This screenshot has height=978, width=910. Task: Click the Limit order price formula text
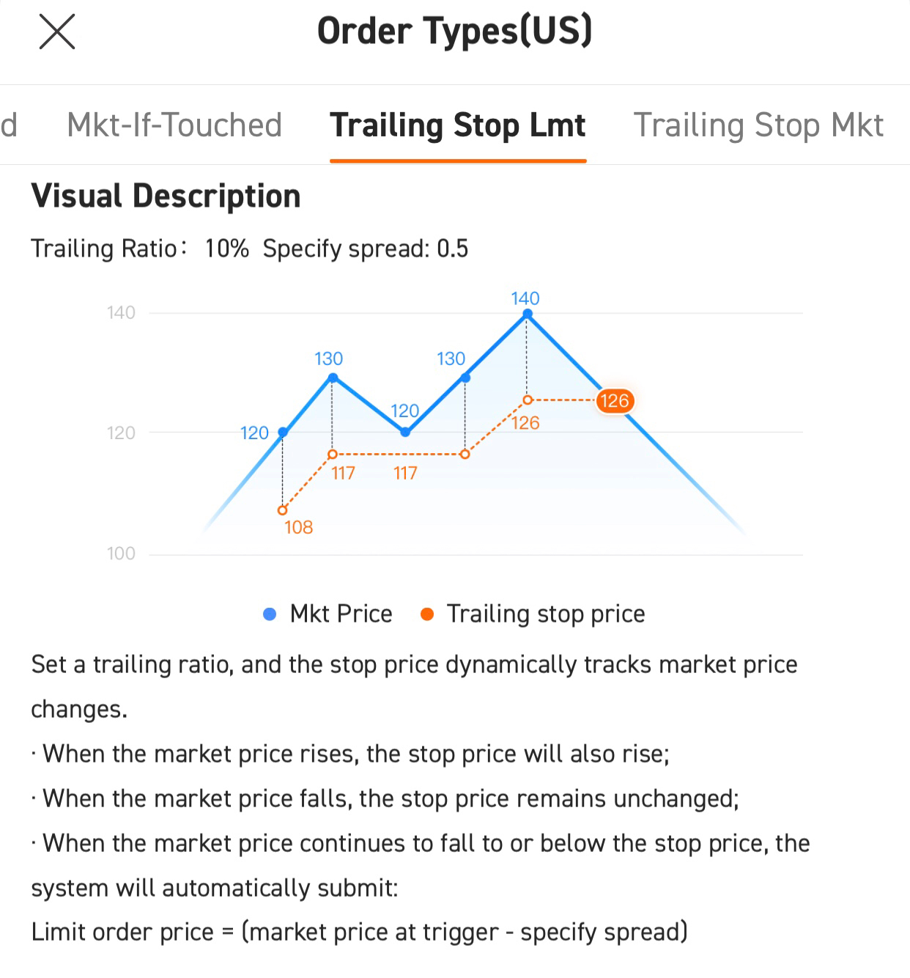[x=358, y=931]
